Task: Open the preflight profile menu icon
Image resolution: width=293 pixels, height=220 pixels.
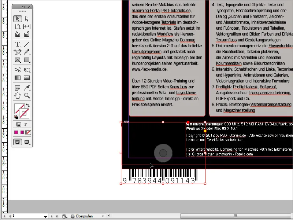Action: pyautogui.click(x=64, y=216)
